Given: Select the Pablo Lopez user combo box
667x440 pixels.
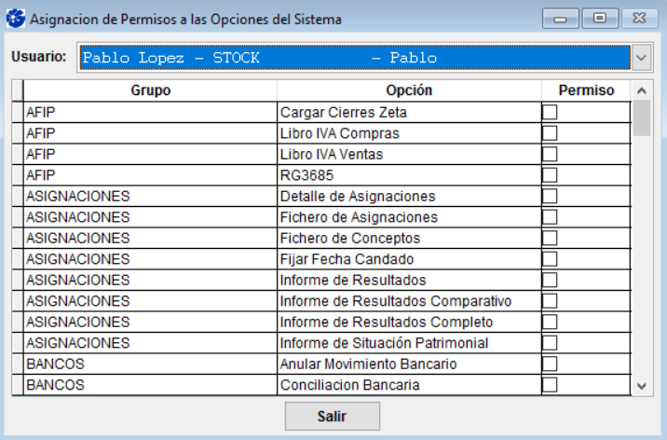Looking at the screenshot, I should tap(354, 58).
